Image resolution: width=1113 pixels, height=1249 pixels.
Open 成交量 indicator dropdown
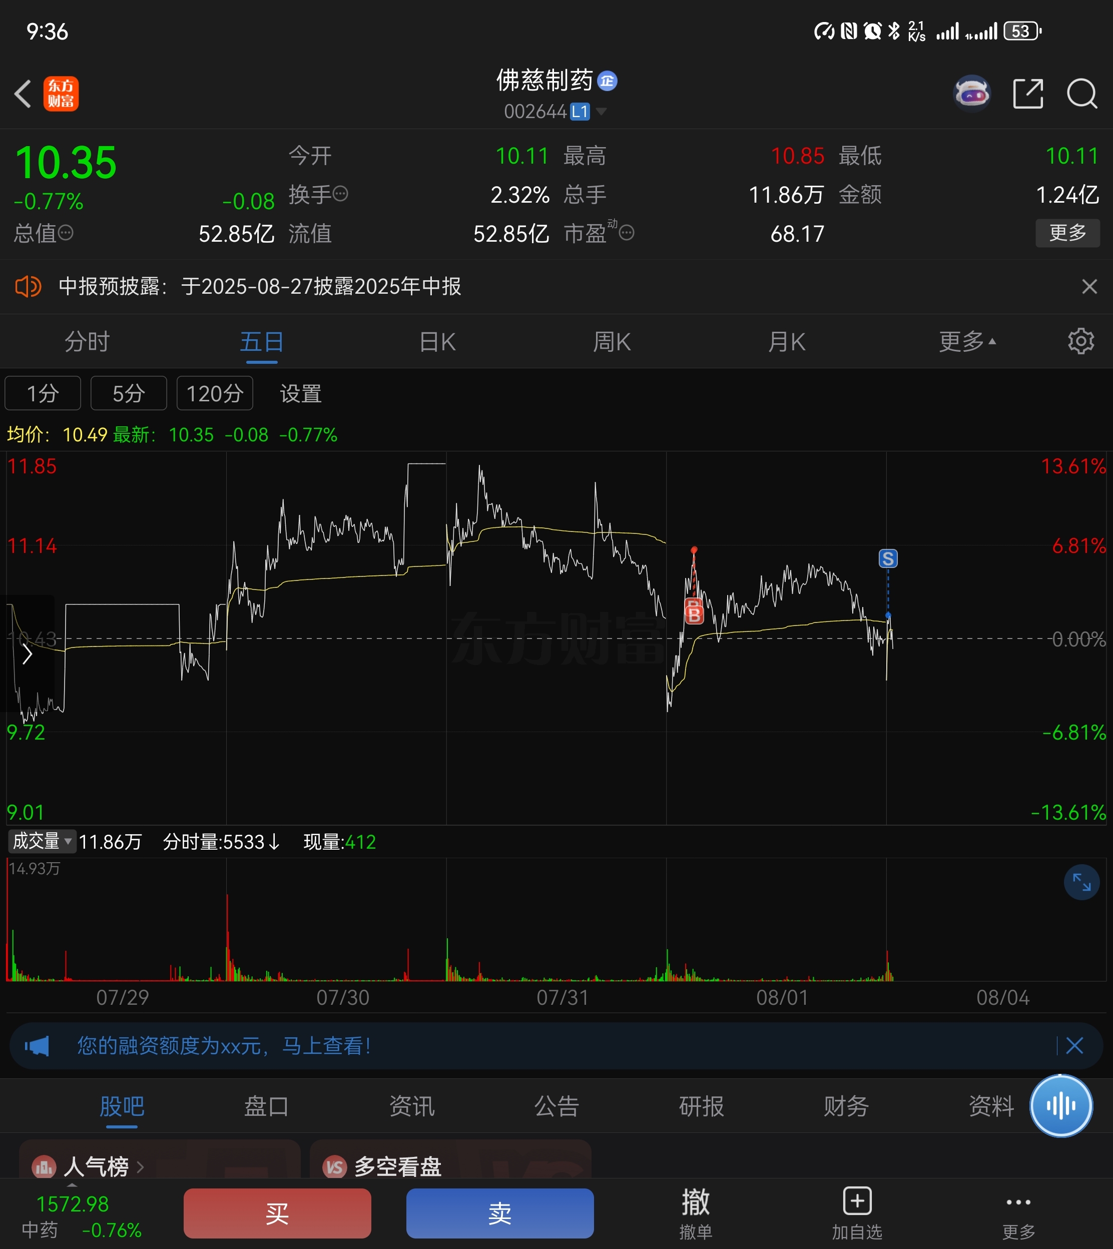[42, 841]
